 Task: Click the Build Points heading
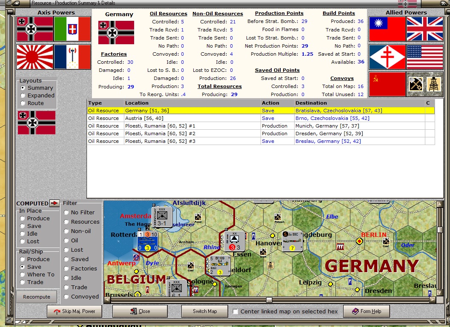click(x=338, y=13)
